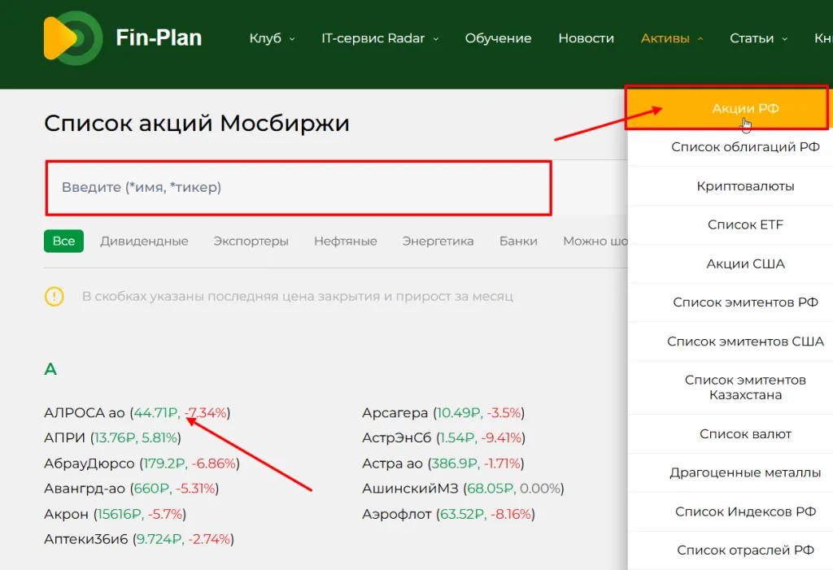Click the yellow exclamation info icon

[55, 297]
